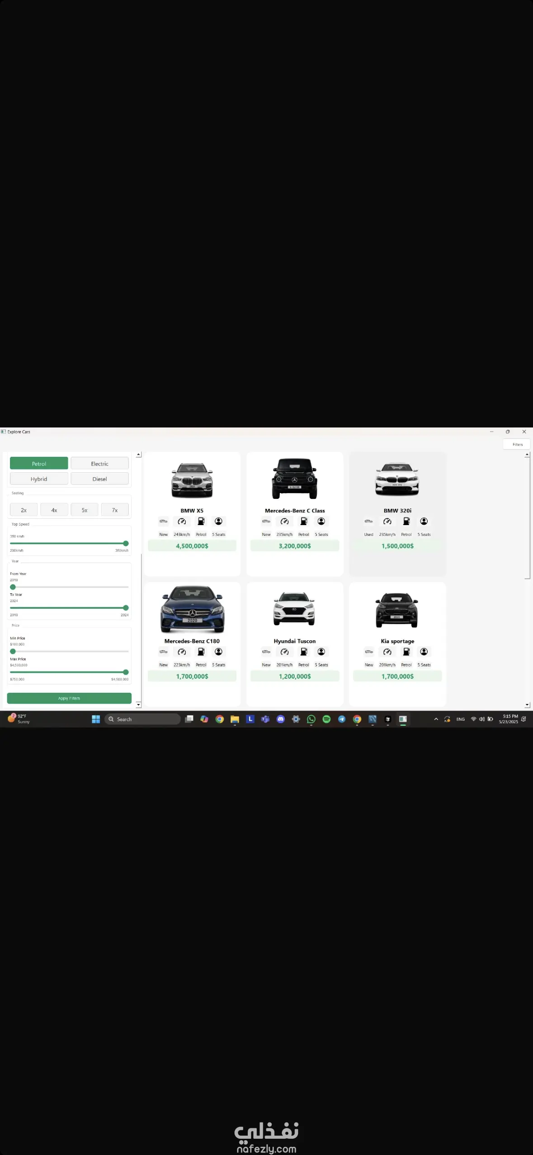Click the 1,500,000$ price on BMW 320i
533x1155 pixels.
click(397, 546)
